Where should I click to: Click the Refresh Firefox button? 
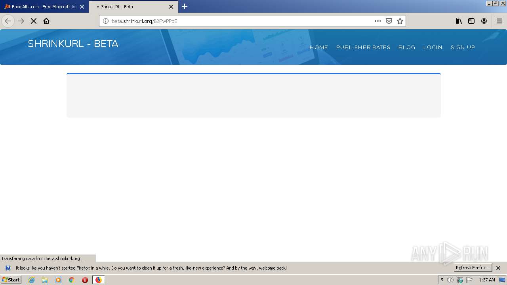(x=473, y=268)
